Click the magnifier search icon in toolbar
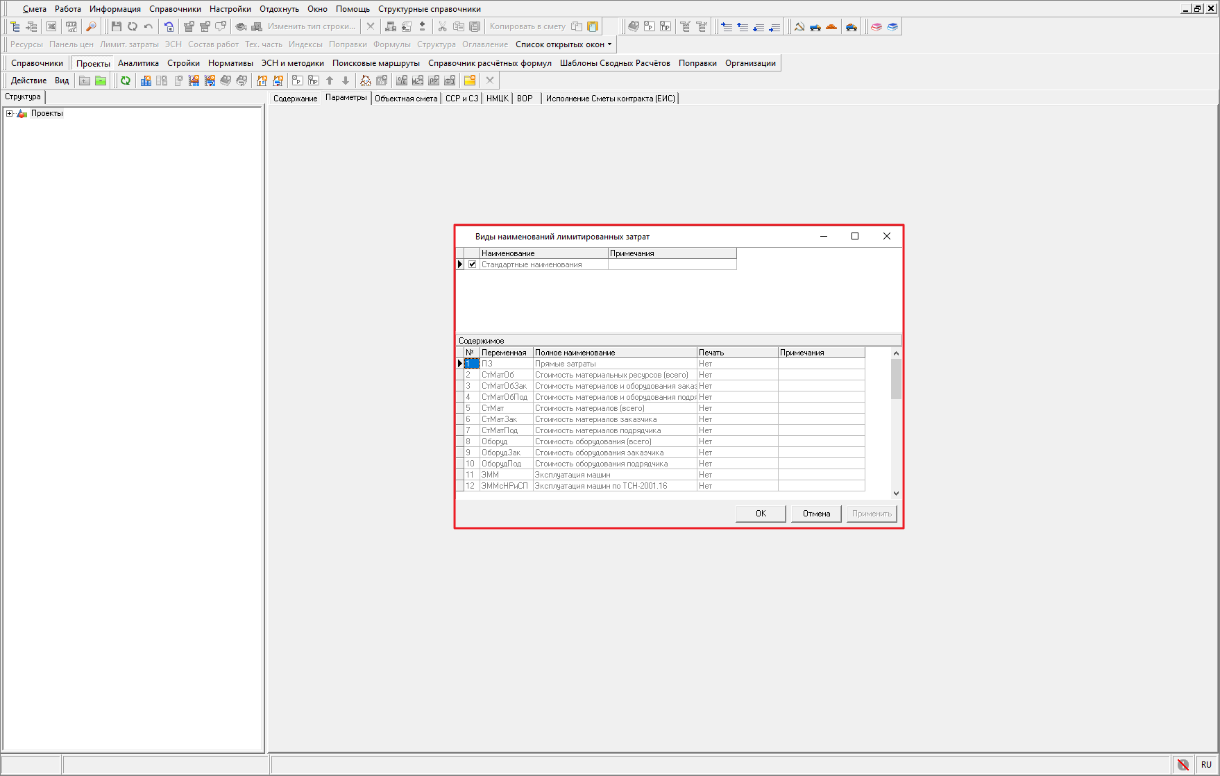 [91, 26]
